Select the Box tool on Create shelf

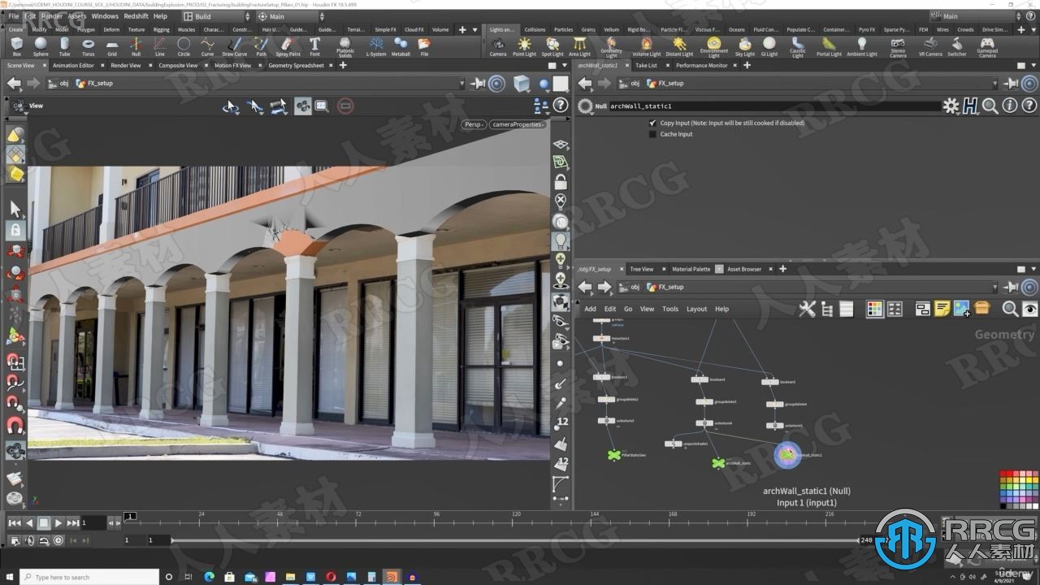tap(16, 46)
